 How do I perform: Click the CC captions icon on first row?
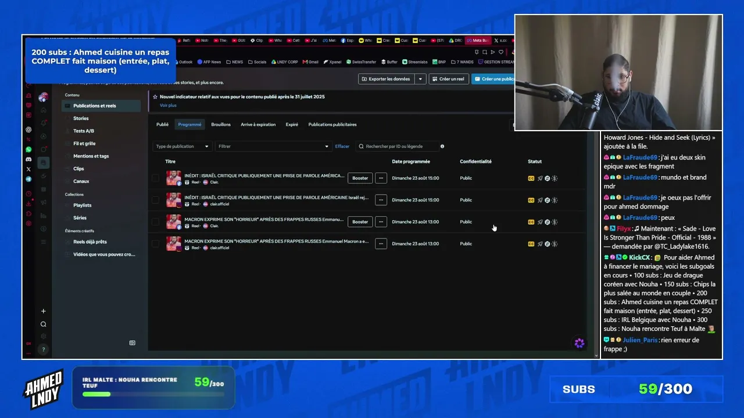pos(531,178)
